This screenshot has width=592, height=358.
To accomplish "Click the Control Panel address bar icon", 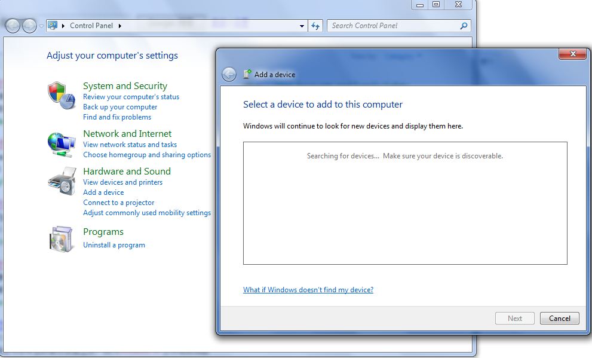I will [53, 25].
